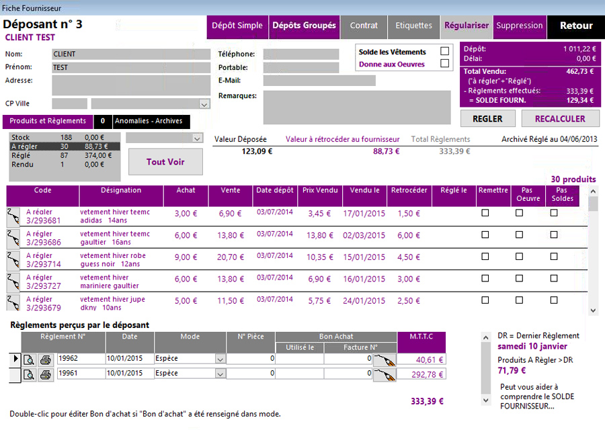
Task: Open edit icon for item 3/293681
Action: (x=13, y=216)
